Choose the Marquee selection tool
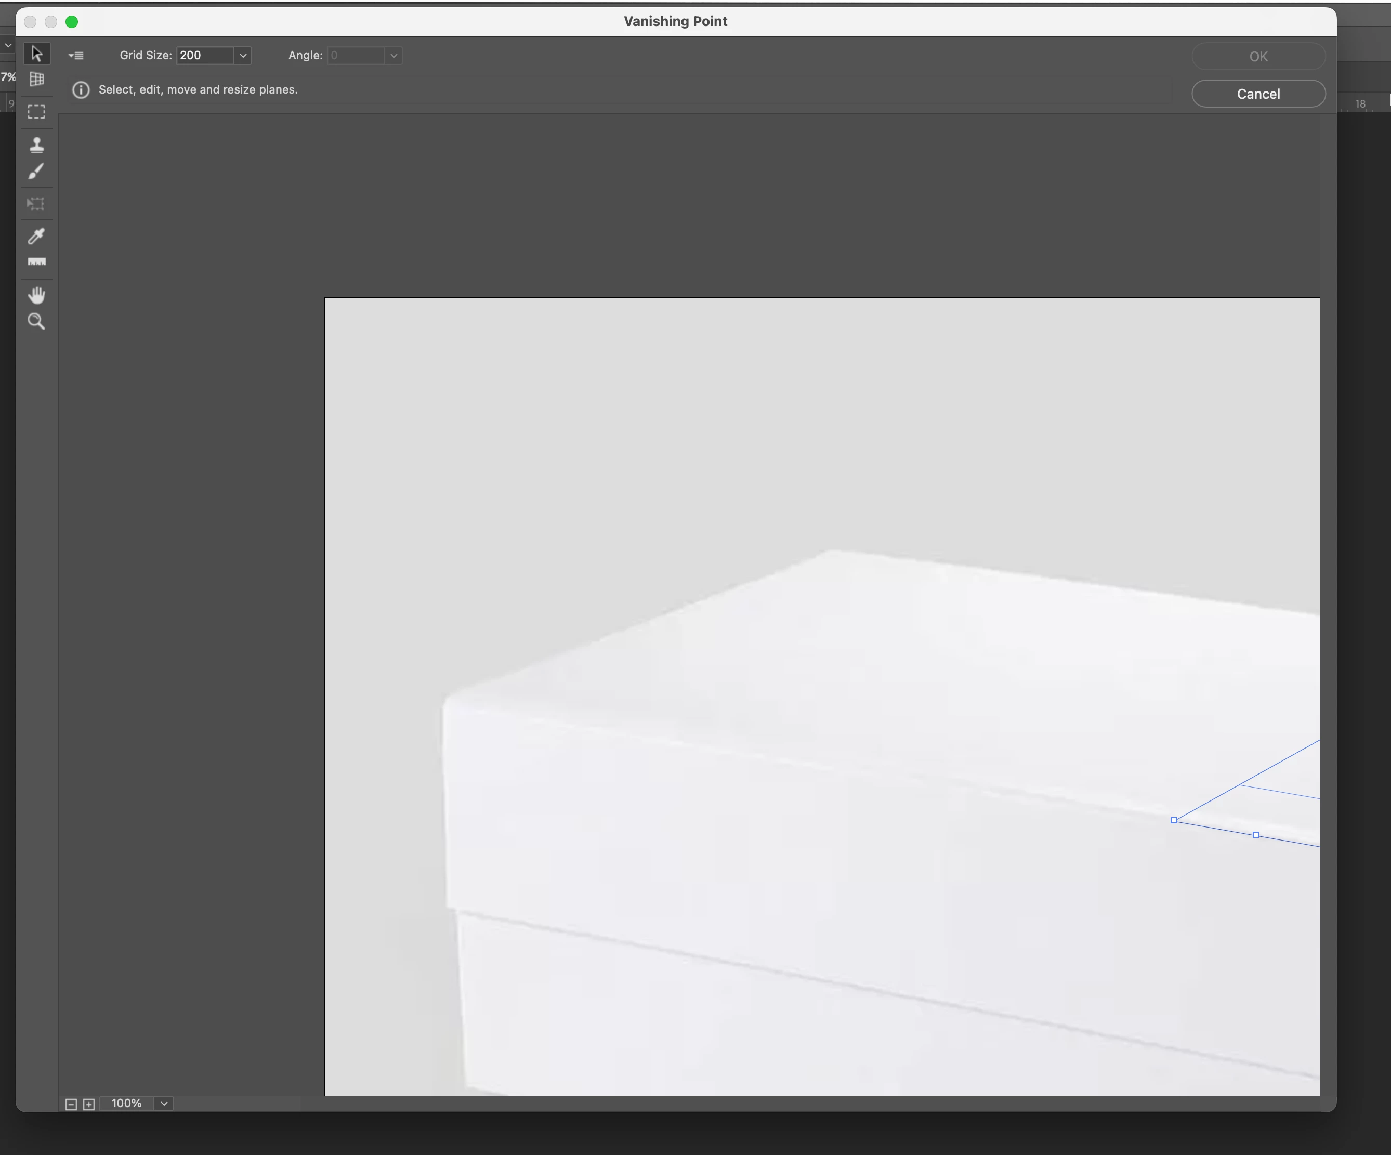This screenshot has height=1155, width=1391. tap(36, 112)
